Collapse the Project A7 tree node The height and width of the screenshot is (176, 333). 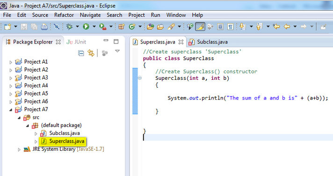point(11,110)
